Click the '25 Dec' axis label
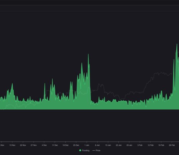The height and width of the screenshot is (155, 179). click(x=76, y=145)
